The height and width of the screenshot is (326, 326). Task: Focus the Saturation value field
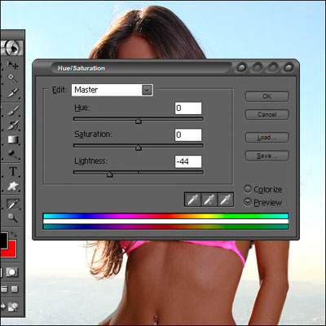(188, 135)
